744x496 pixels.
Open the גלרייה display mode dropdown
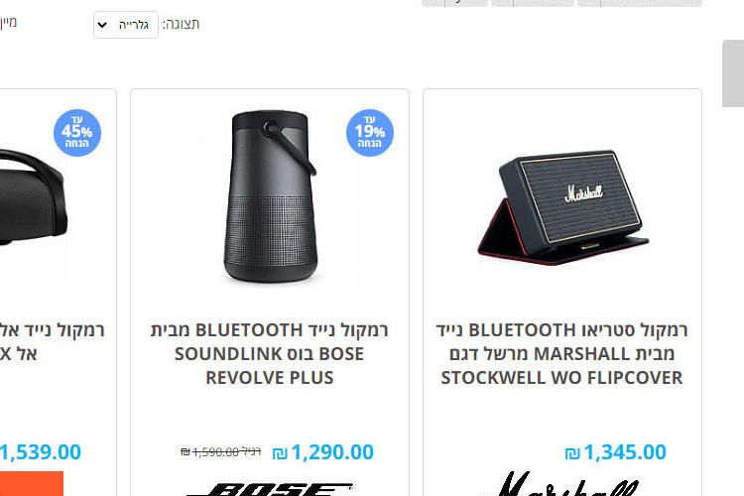tap(126, 25)
